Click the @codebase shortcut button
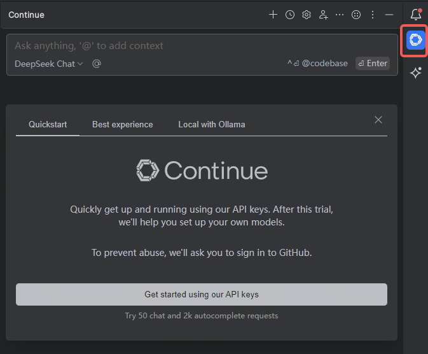The image size is (428, 354). point(317,64)
